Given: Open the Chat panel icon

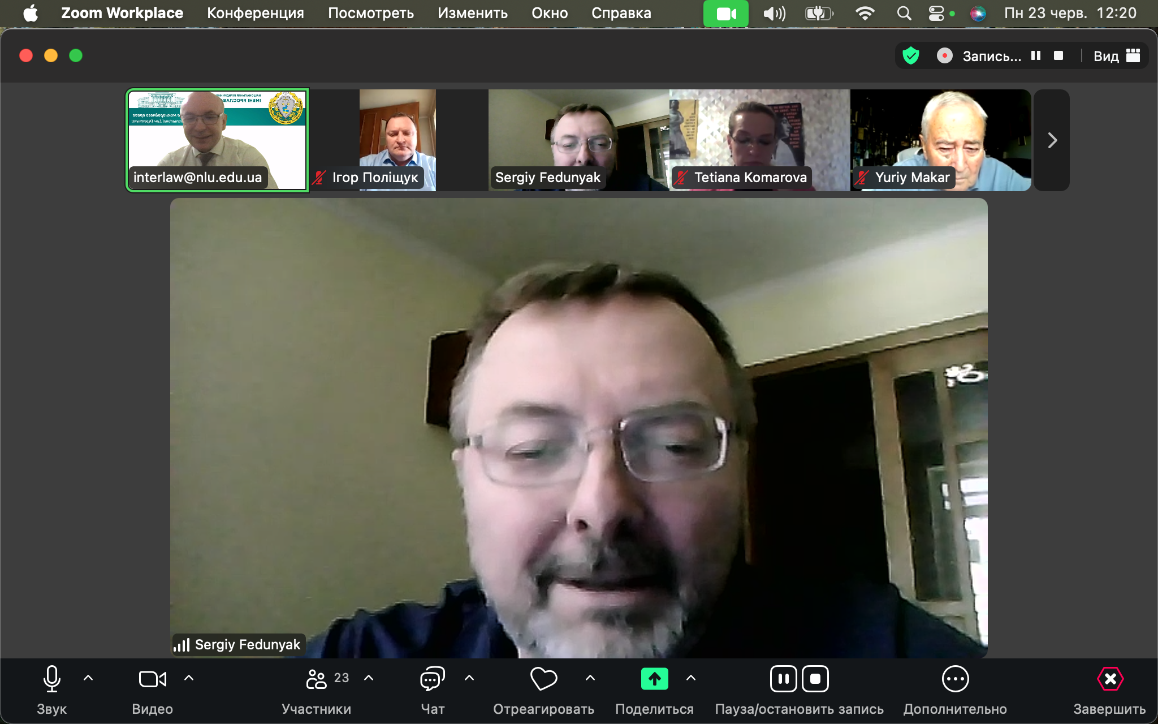Looking at the screenshot, I should click(433, 679).
